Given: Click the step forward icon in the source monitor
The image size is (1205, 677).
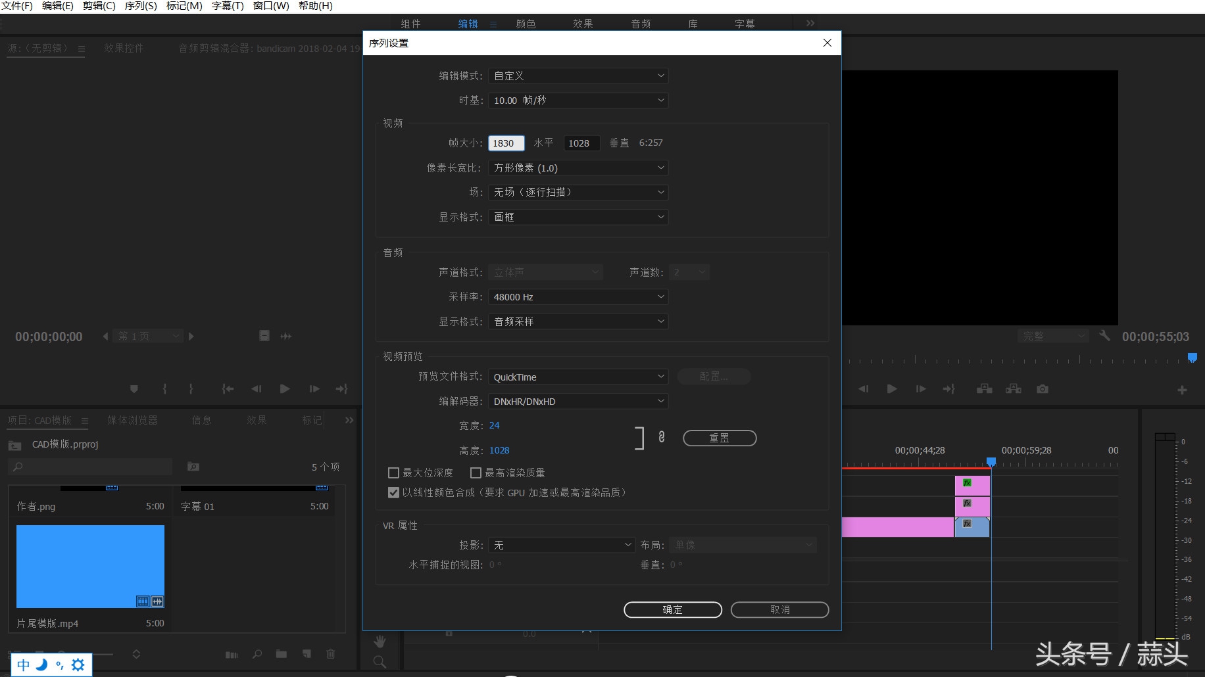Looking at the screenshot, I should (314, 388).
